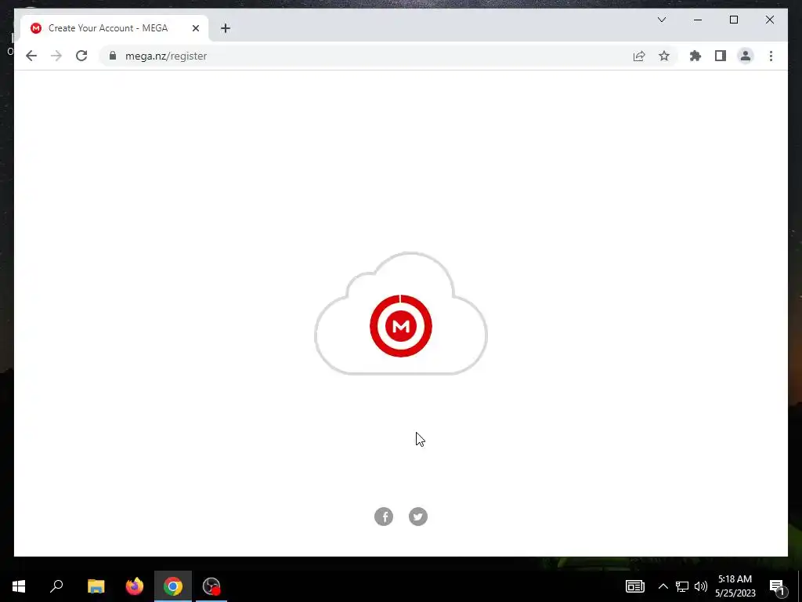Open the Extensions puzzle icon
This screenshot has width=802, height=602.
tap(695, 56)
